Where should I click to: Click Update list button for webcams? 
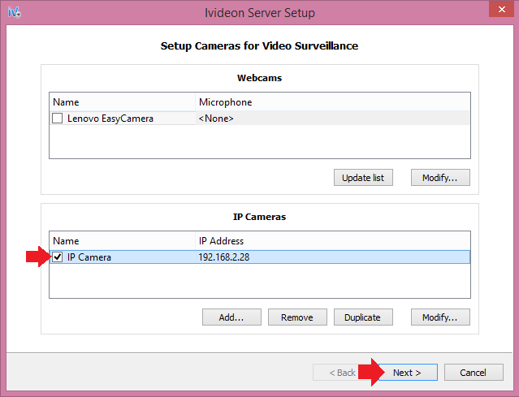point(363,178)
